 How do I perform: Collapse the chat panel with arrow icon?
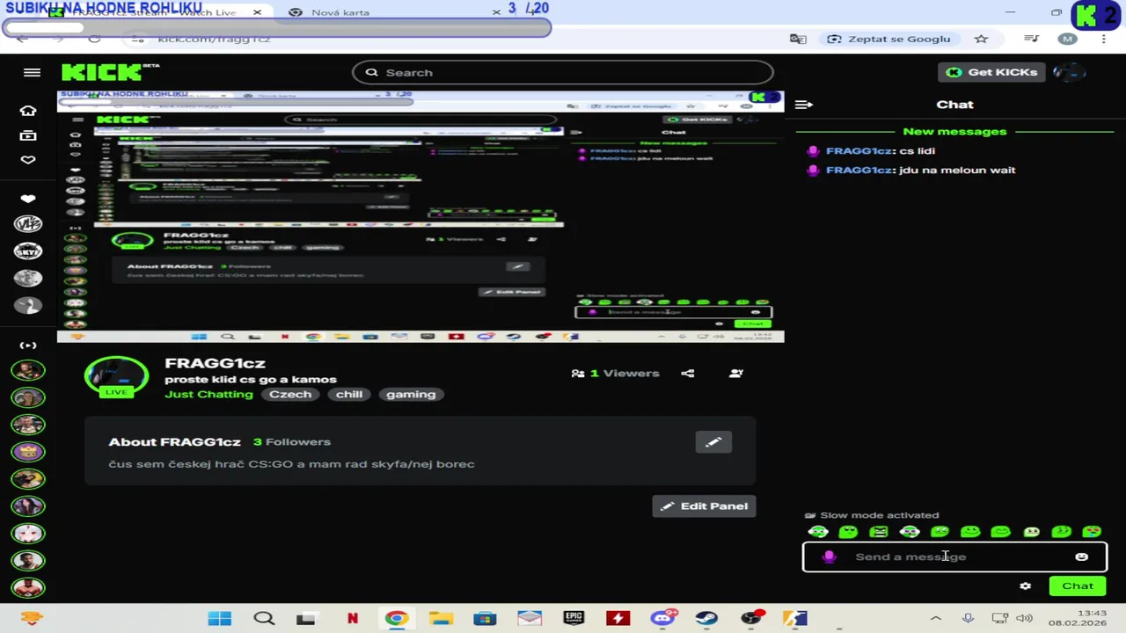[803, 105]
